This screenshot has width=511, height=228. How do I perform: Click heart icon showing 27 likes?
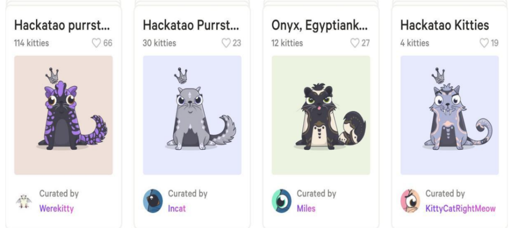point(354,43)
